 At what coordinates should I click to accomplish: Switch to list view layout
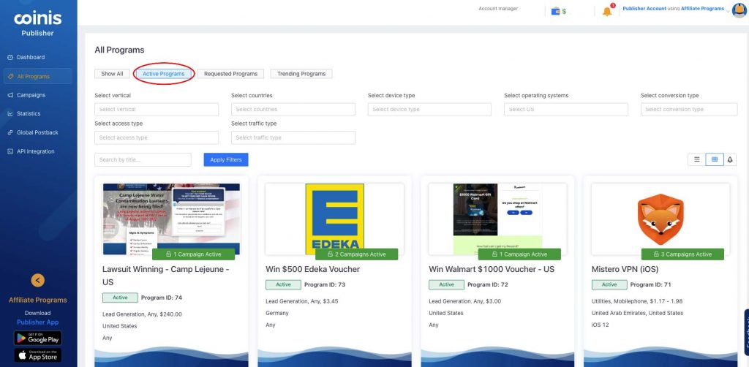click(x=696, y=159)
